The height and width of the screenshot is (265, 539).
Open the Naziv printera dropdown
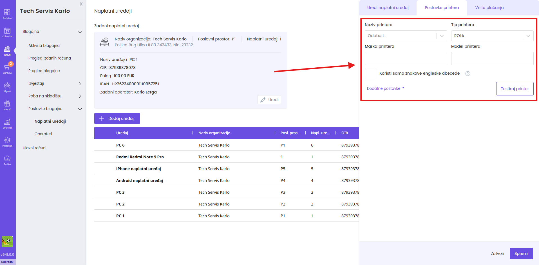(406, 36)
